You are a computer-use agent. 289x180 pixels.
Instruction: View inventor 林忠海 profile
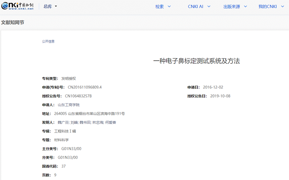click(x=98, y=122)
